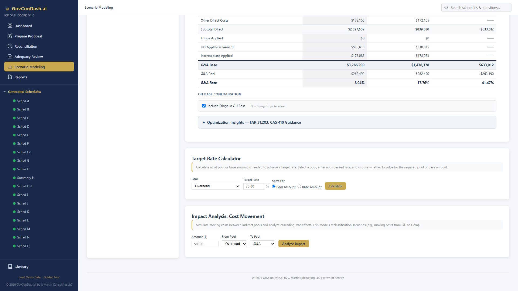This screenshot has height=291, width=518.
Task: Click the Dashboard grid icon
Action: (x=10, y=26)
